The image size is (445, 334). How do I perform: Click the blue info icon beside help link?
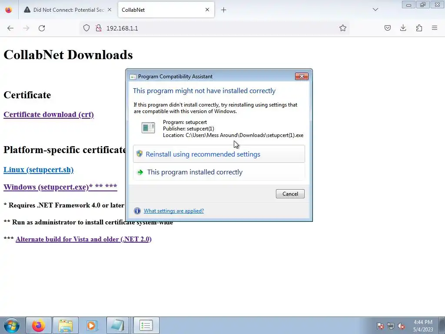pos(137,211)
